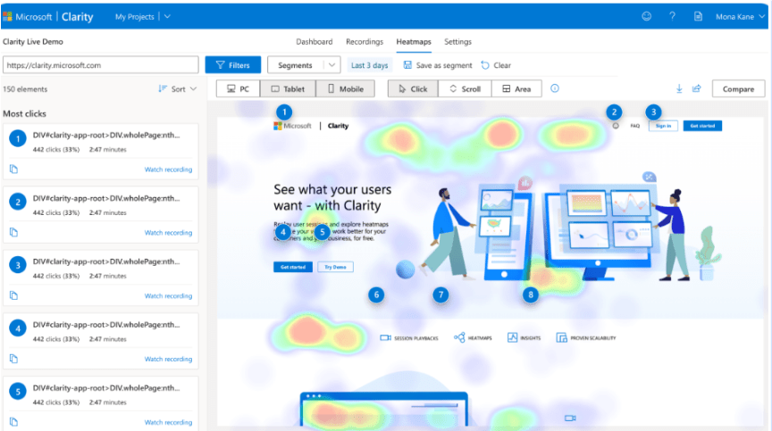Share the heatmap using the share icon
This screenshot has width=772, height=431.
[x=697, y=88]
